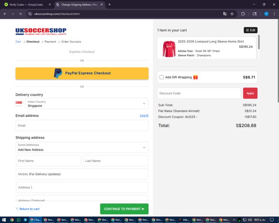Image resolution: width=279 pixels, height=223 pixels.
Task: Click the PayPal Express Checkout button
Action: [x=82, y=73]
